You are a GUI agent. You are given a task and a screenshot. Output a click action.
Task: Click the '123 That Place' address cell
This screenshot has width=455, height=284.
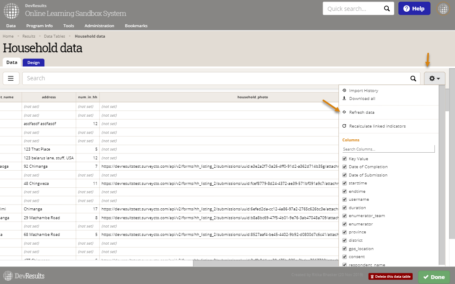click(x=49, y=149)
